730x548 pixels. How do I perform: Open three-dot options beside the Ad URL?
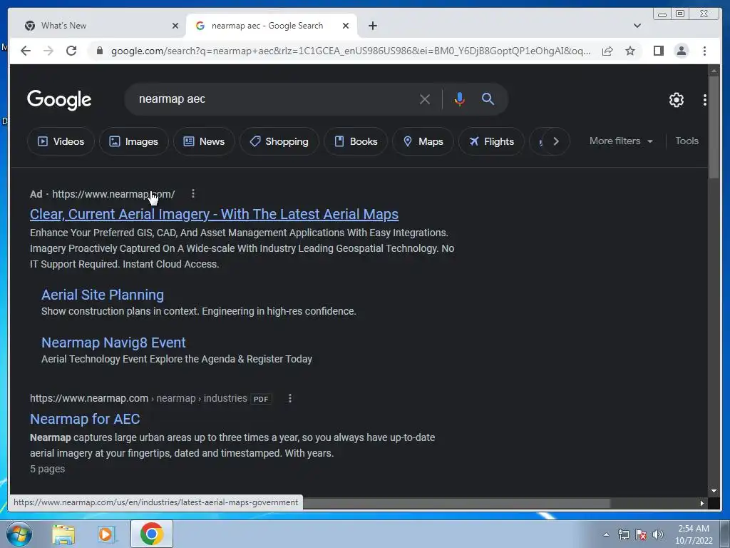[193, 193]
